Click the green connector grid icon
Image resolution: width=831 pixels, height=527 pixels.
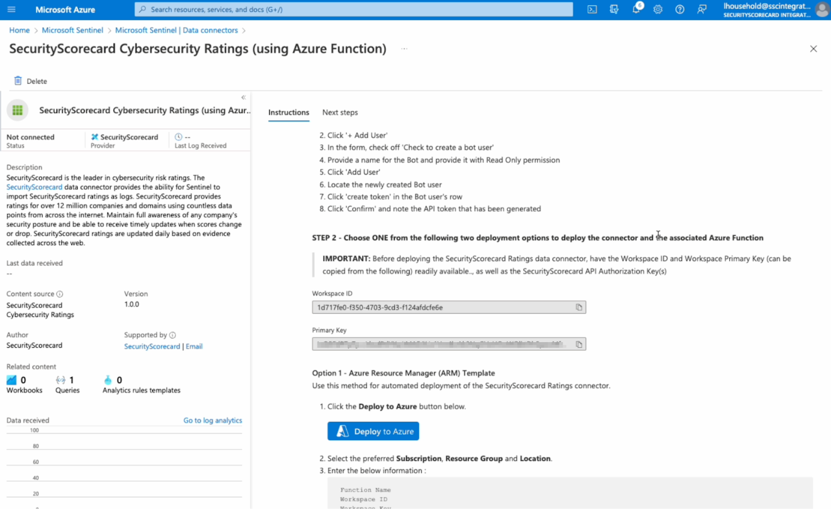pyautogui.click(x=17, y=110)
